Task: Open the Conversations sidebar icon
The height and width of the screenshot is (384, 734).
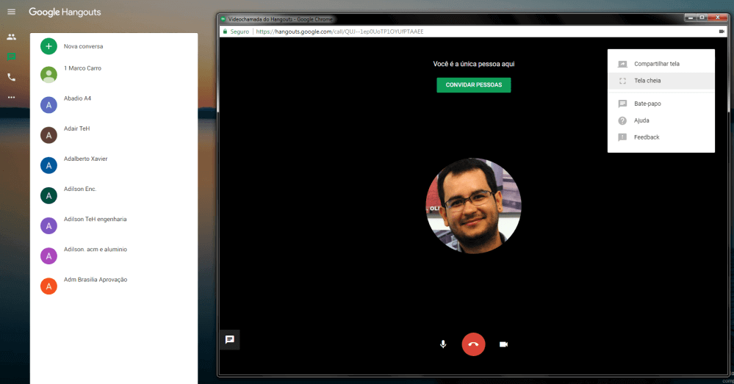Action: click(x=11, y=57)
